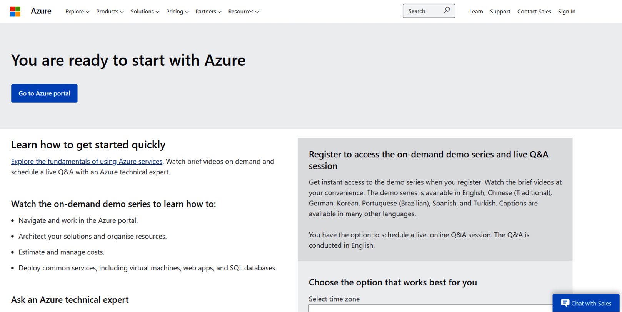Click the Select time zone label
Screen dimensions: 622x312
[x=334, y=299]
